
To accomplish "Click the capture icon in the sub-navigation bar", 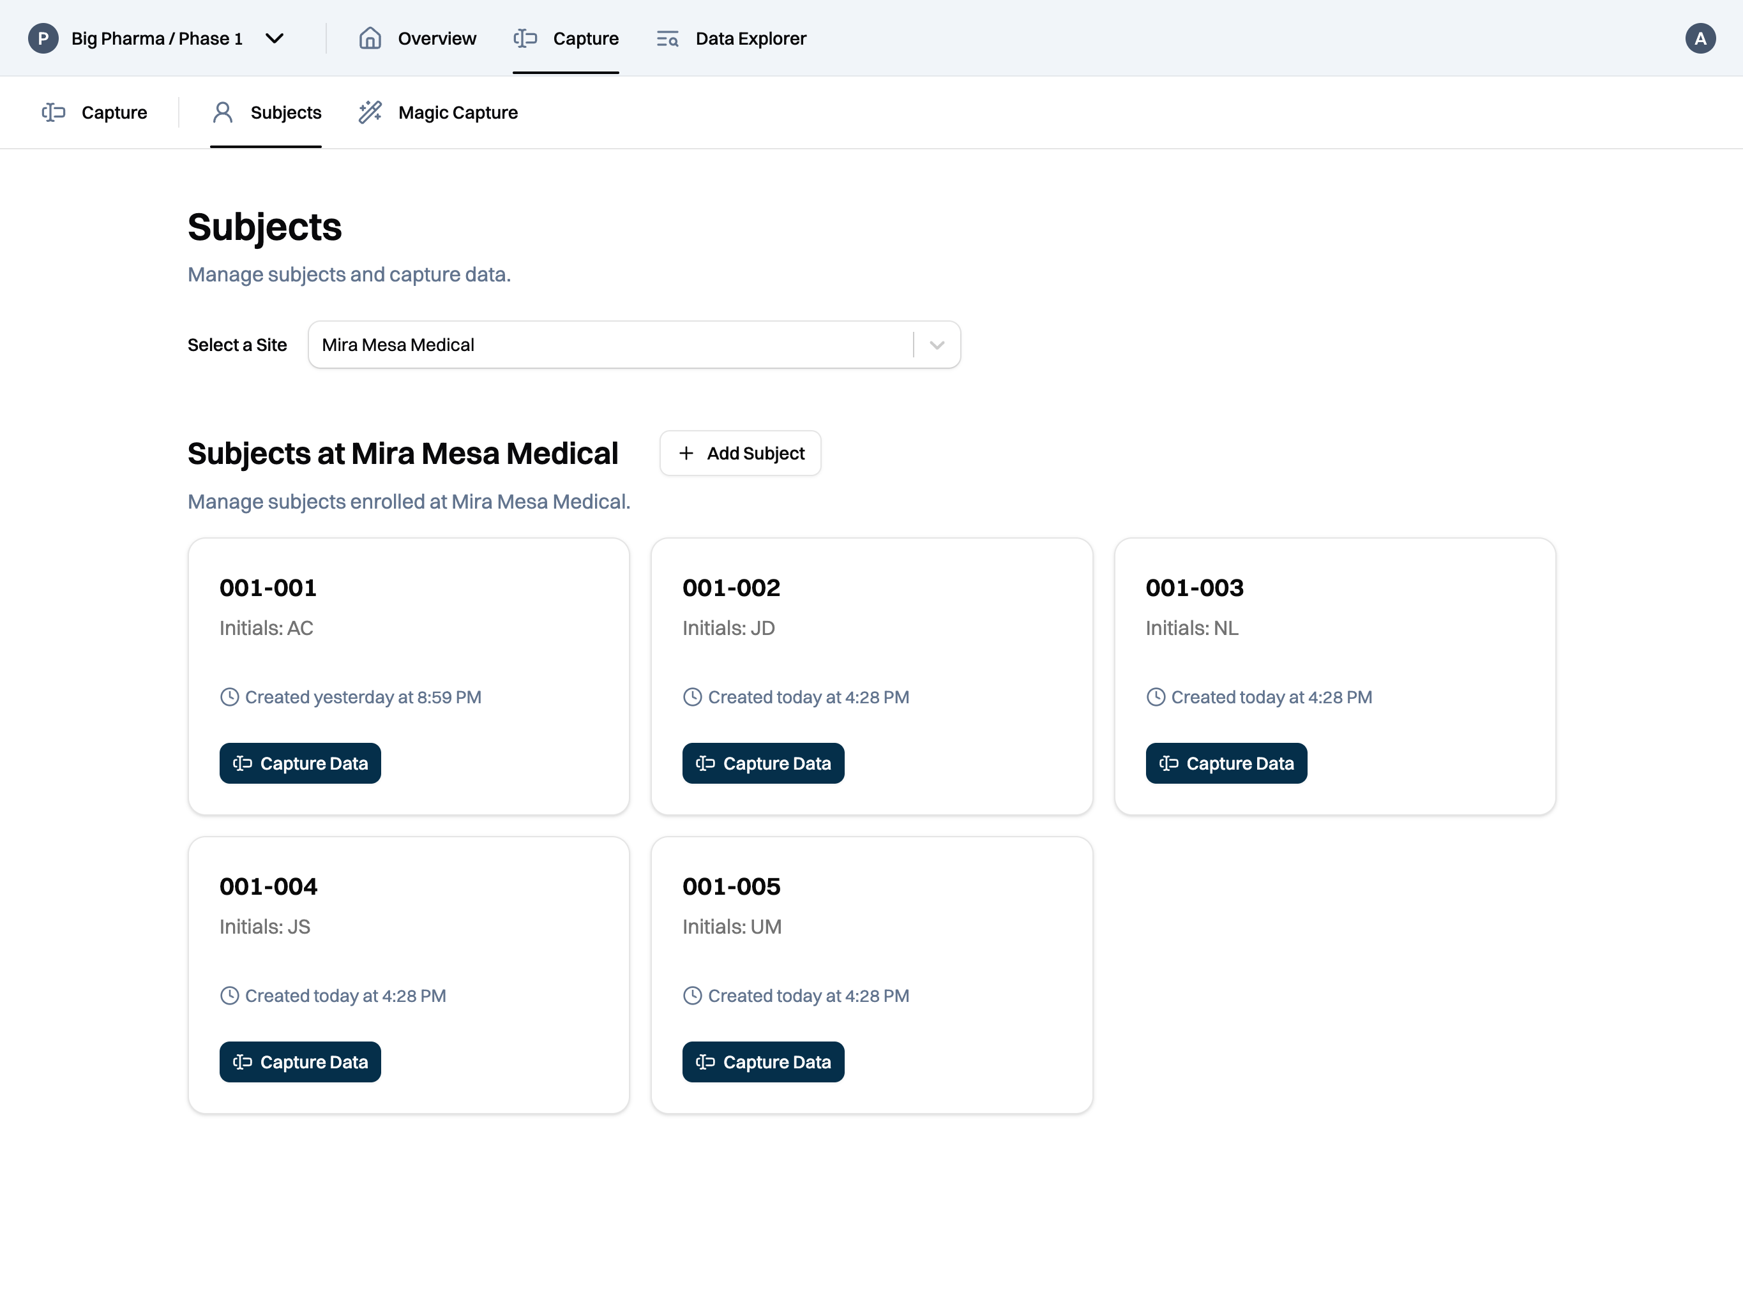I will click(54, 112).
